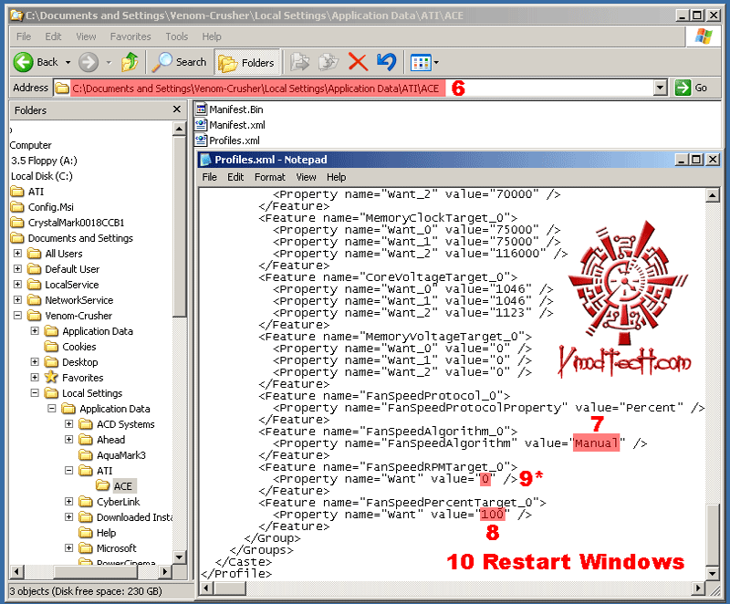The width and height of the screenshot is (730, 604).
Task: Open Explorer View menu
Action: [x=86, y=36]
